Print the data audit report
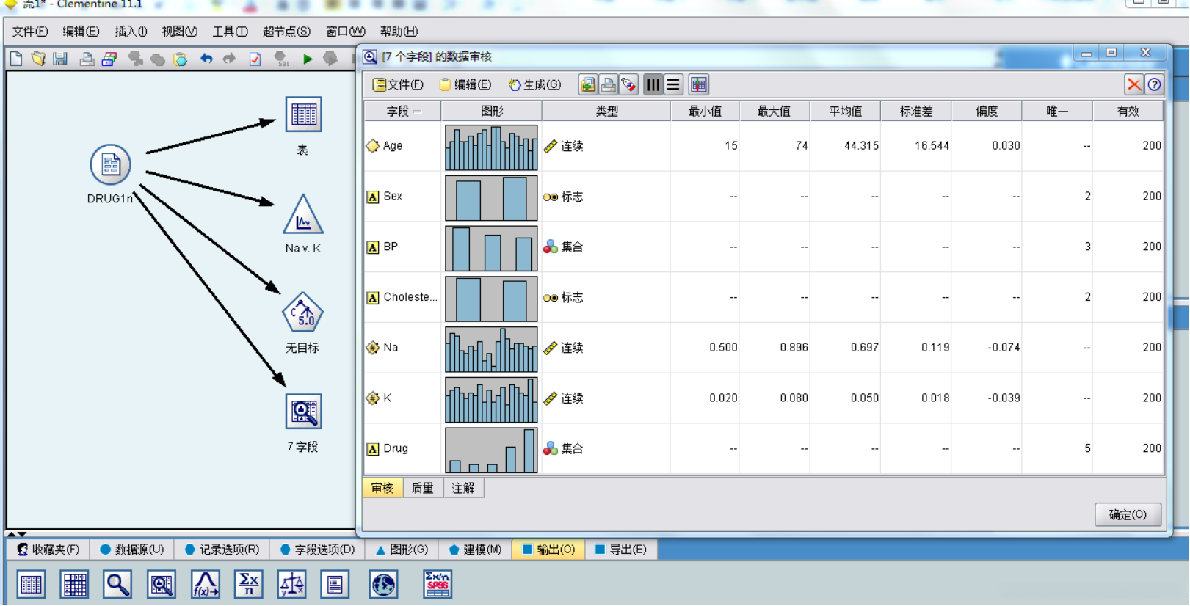Screen dimensions: 1190x606 608,85
